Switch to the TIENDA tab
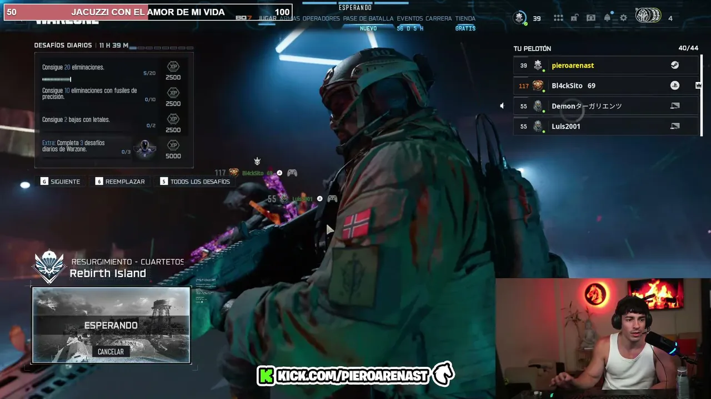Screen dimensions: 711x399 (465, 18)
